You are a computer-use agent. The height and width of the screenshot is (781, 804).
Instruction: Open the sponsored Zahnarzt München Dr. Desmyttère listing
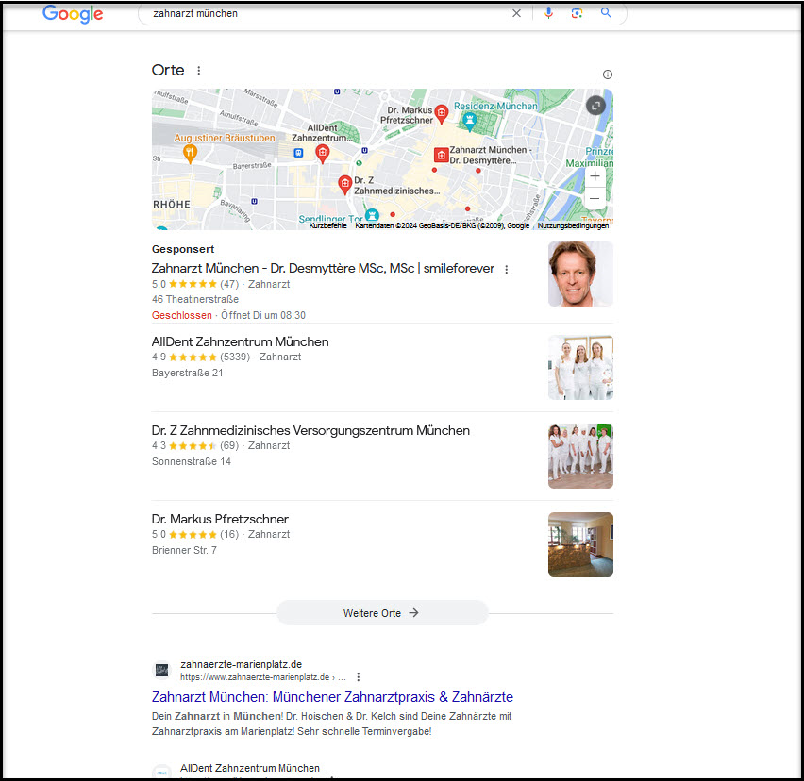pyautogui.click(x=323, y=269)
